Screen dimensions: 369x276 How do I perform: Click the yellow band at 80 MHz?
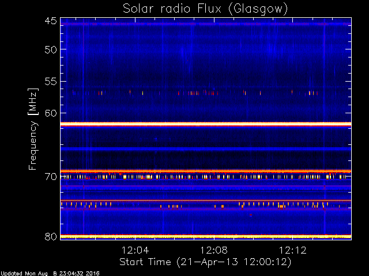pos(206,237)
